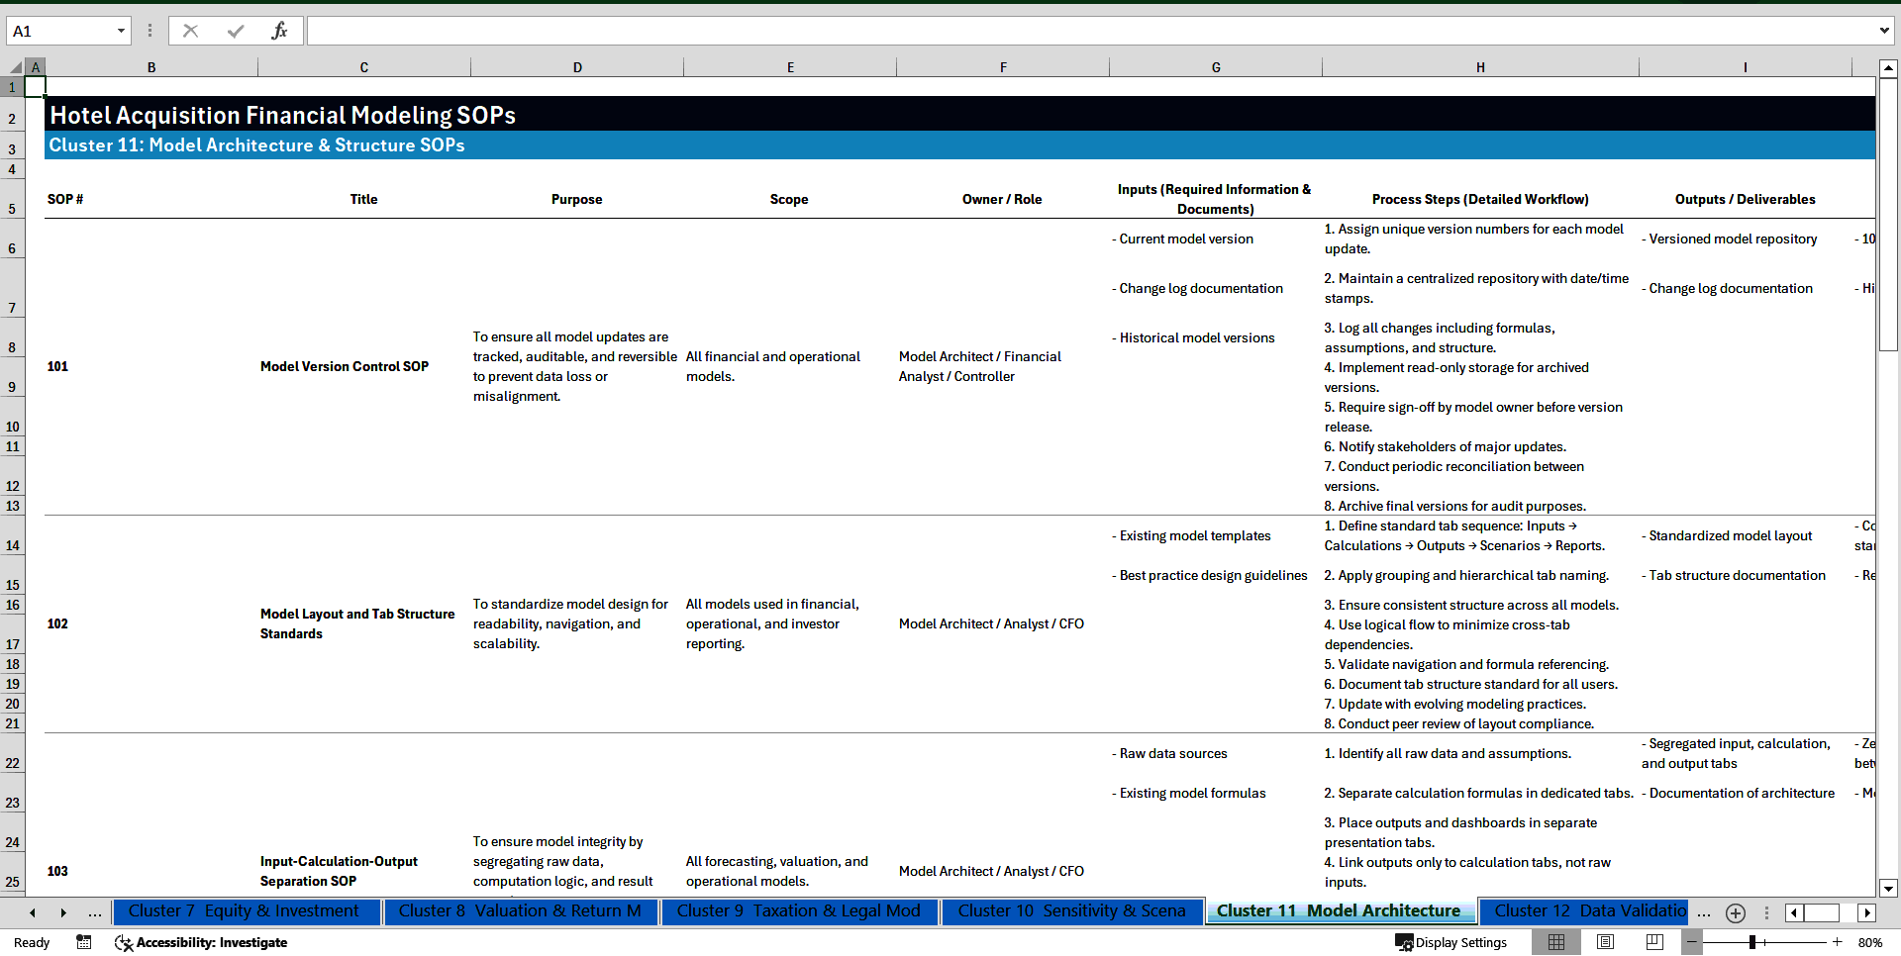Screen dimensions: 1901x956
Task: Select the Cluster 7 Equity & Investment tab
Action: tap(246, 910)
